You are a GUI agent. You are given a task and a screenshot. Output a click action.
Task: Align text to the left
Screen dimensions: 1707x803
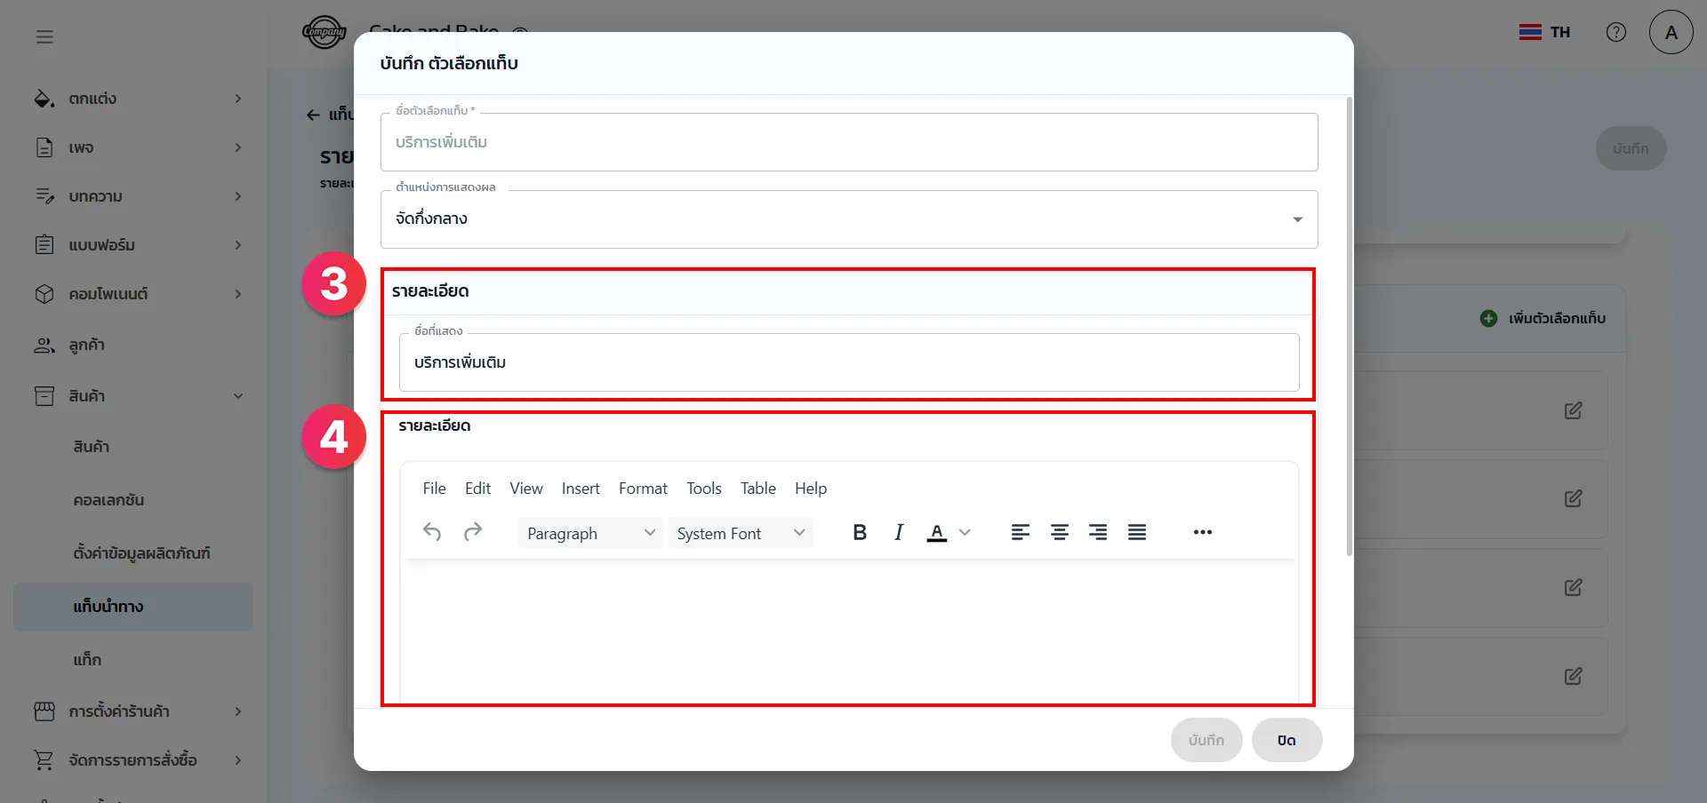[x=1020, y=533]
